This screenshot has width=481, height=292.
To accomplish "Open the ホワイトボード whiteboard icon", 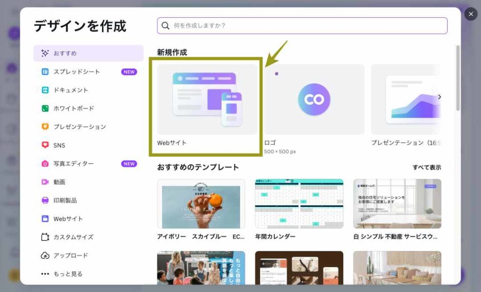I will [x=45, y=108].
